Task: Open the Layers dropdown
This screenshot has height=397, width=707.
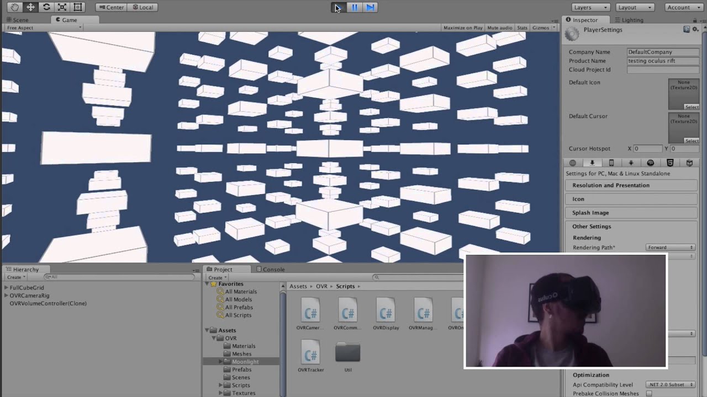Action: (590, 7)
